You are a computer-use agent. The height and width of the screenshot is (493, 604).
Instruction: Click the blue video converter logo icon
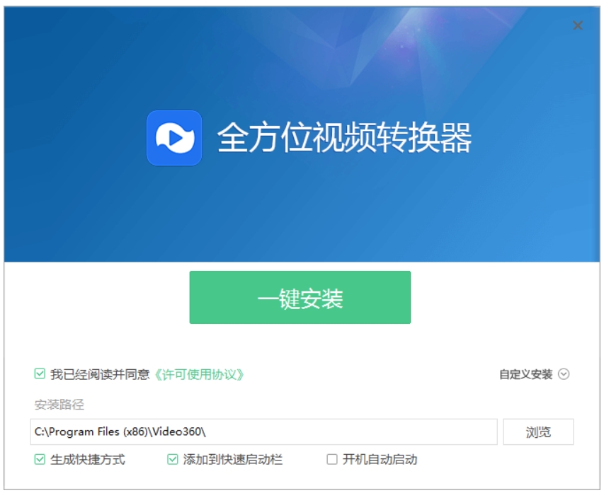click(174, 138)
